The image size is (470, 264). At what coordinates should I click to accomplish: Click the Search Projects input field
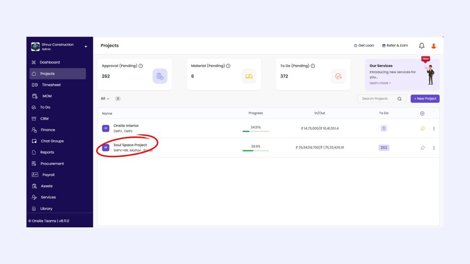(x=376, y=99)
